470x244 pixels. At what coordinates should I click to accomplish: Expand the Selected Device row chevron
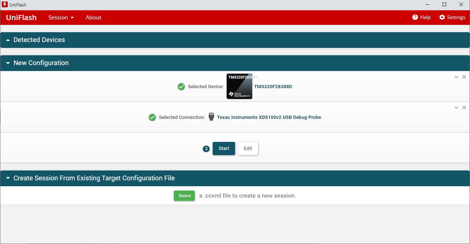[x=456, y=77]
